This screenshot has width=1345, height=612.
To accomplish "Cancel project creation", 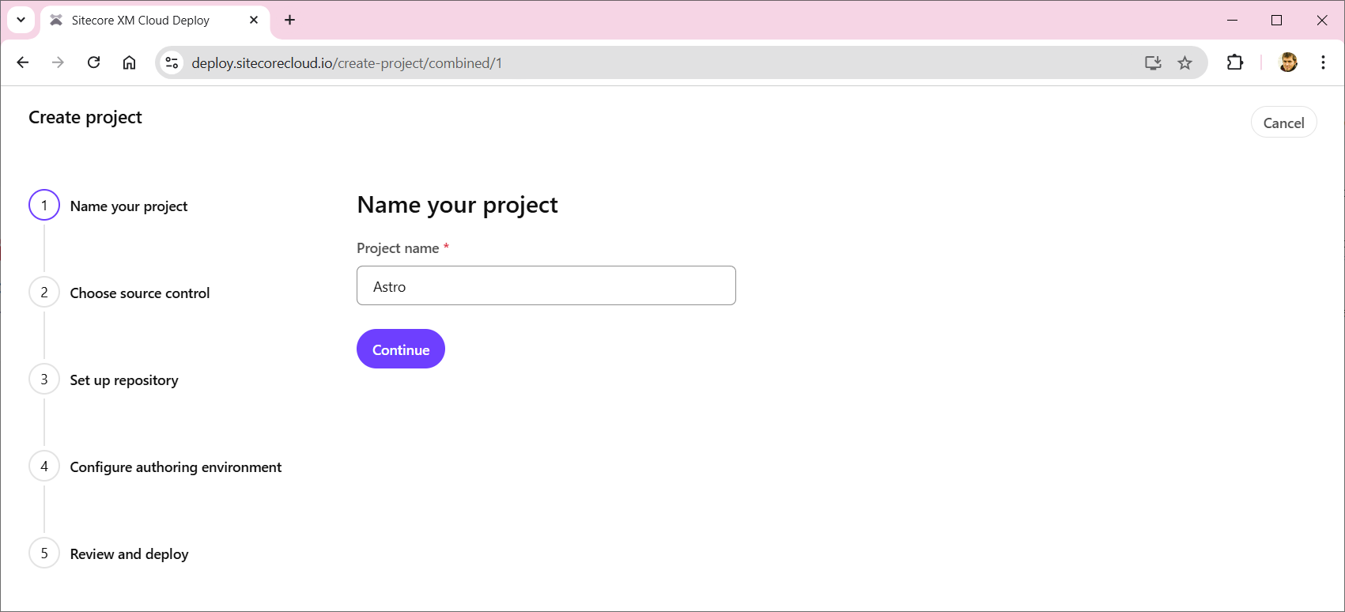I will tap(1283, 123).
